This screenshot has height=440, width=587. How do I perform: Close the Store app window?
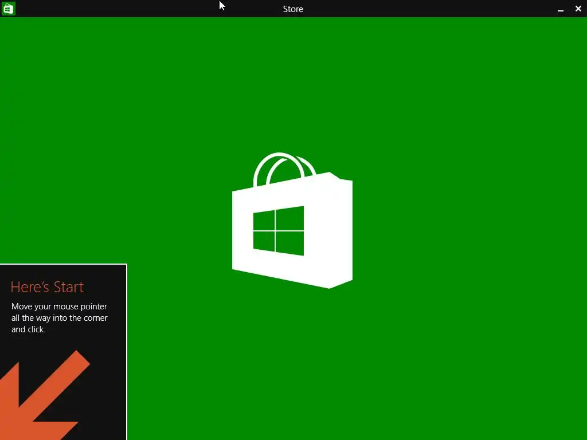click(x=578, y=8)
